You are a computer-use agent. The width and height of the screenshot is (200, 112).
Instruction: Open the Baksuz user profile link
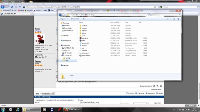click(x=37, y=61)
